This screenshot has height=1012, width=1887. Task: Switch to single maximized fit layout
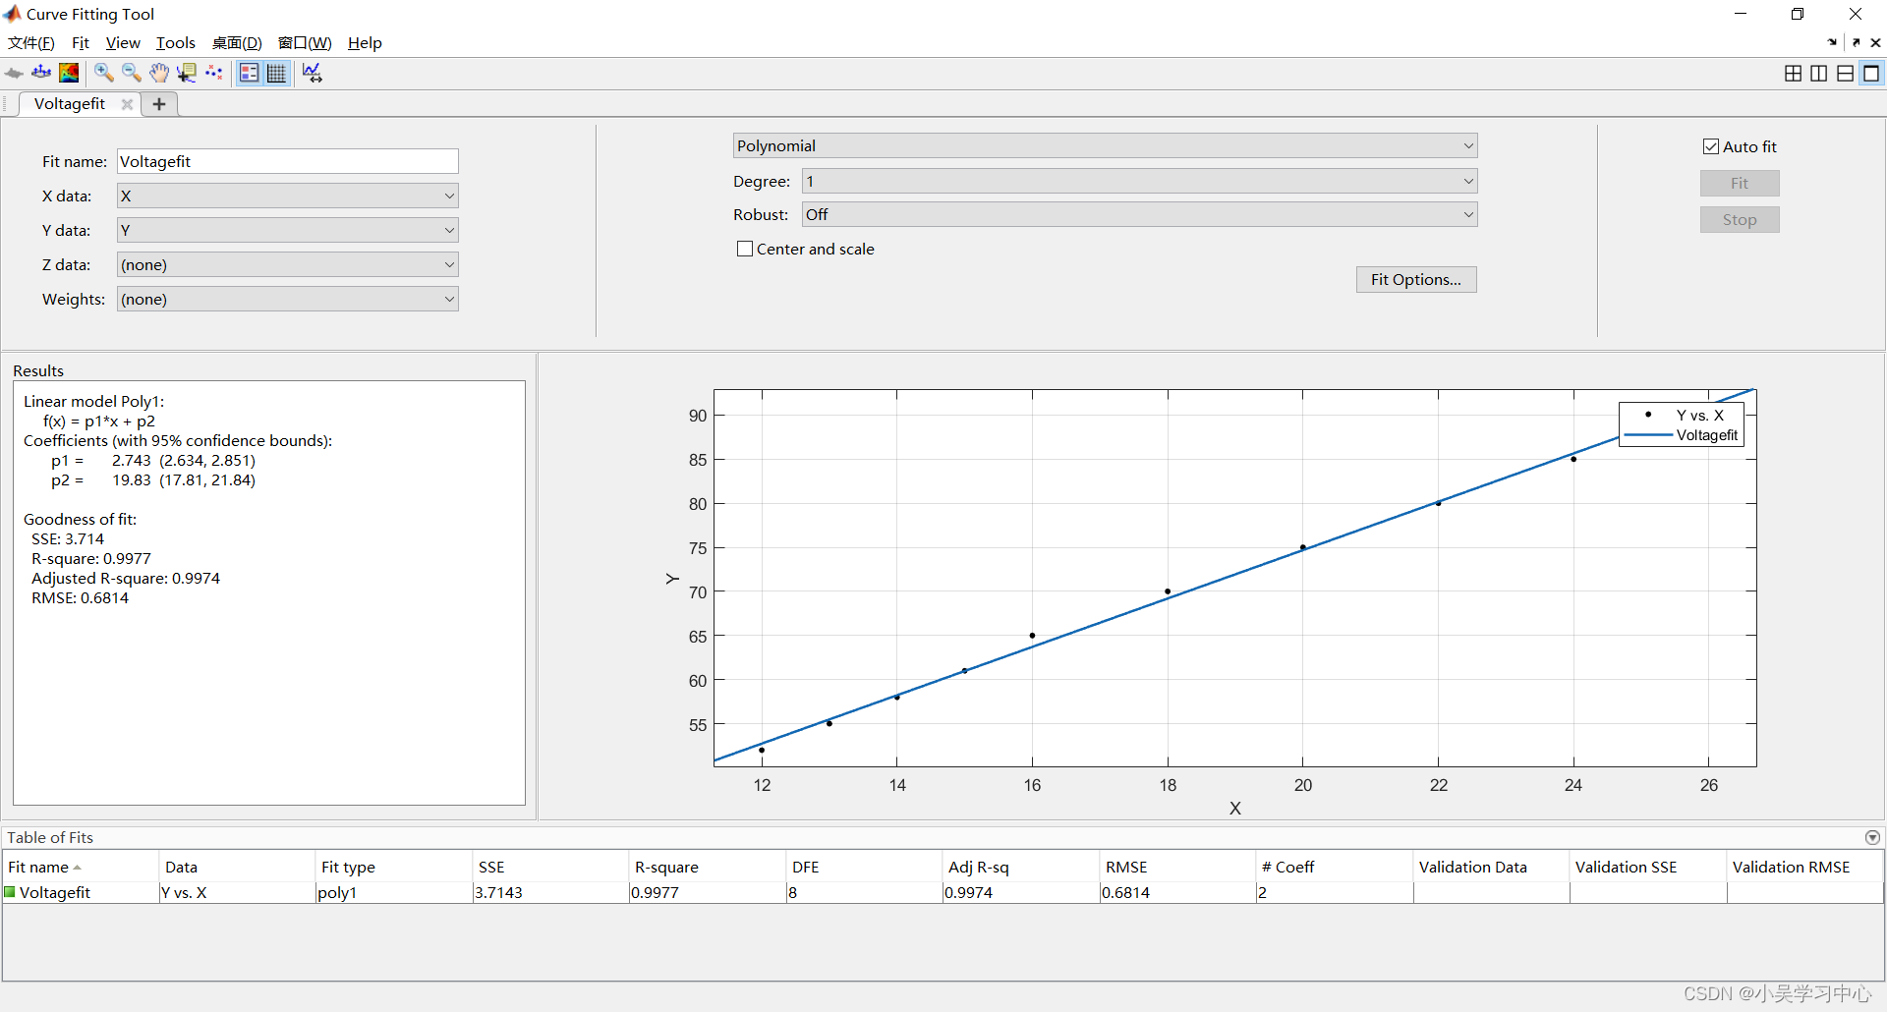coord(1871,73)
